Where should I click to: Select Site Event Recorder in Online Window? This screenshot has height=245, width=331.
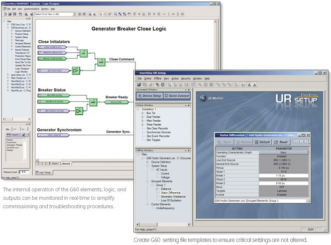tap(158, 136)
